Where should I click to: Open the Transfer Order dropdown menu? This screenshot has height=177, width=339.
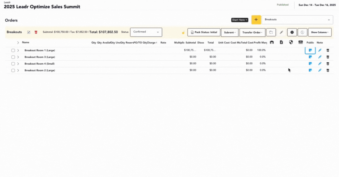[x=252, y=32]
